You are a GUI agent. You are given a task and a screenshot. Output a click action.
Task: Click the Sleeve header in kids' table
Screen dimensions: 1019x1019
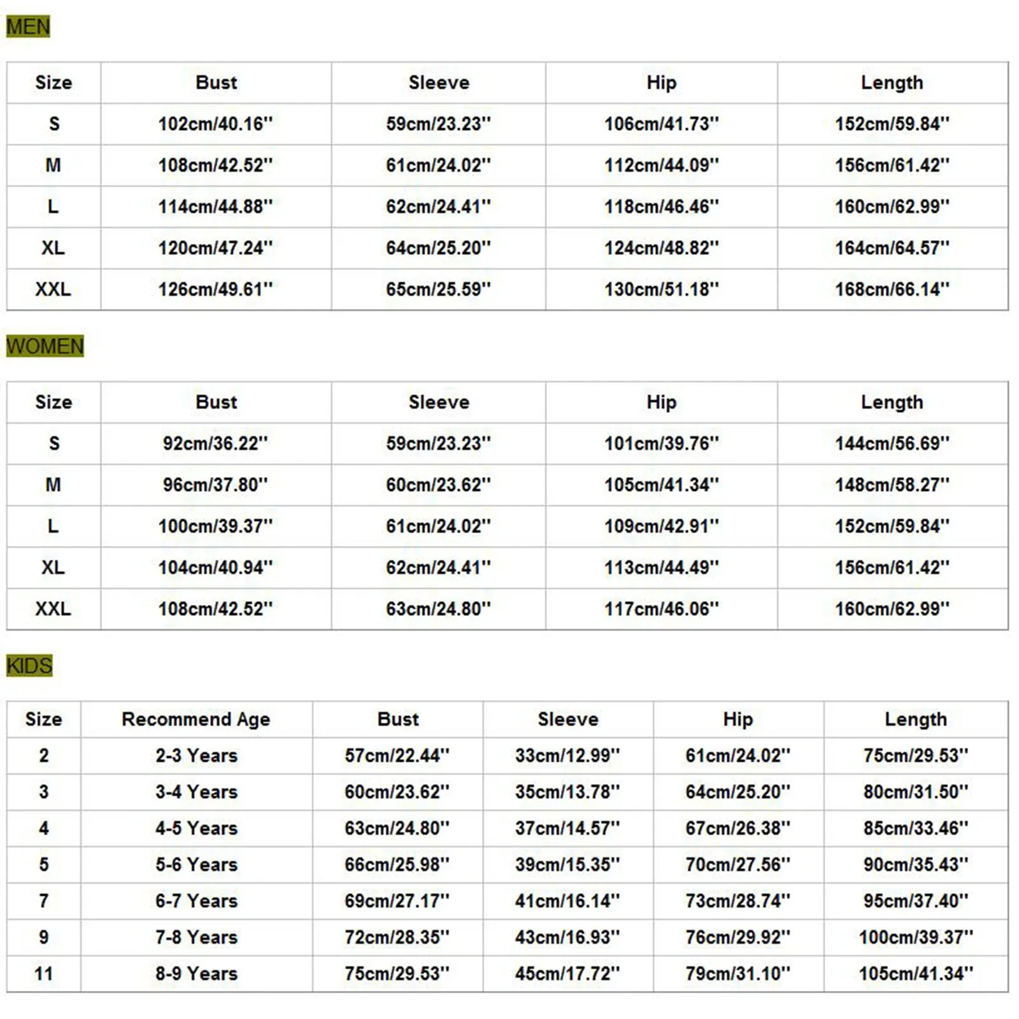click(567, 720)
